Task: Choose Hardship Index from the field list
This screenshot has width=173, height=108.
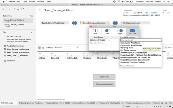Action: (127, 48)
